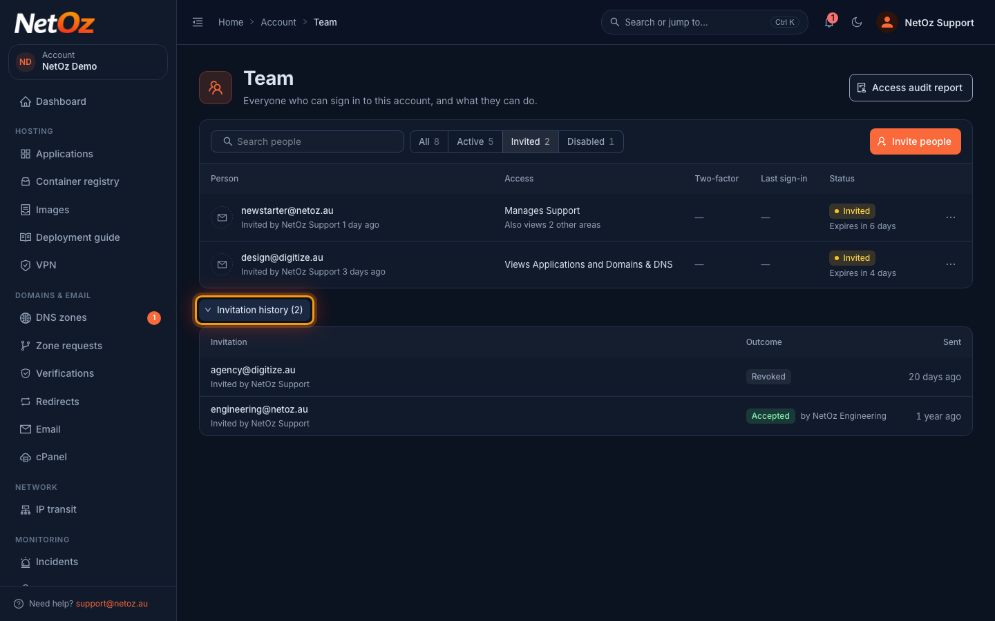The height and width of the screenshot is (621, 995).
Task: Click the DNS zones globe icon
Action: pos(26,318)
